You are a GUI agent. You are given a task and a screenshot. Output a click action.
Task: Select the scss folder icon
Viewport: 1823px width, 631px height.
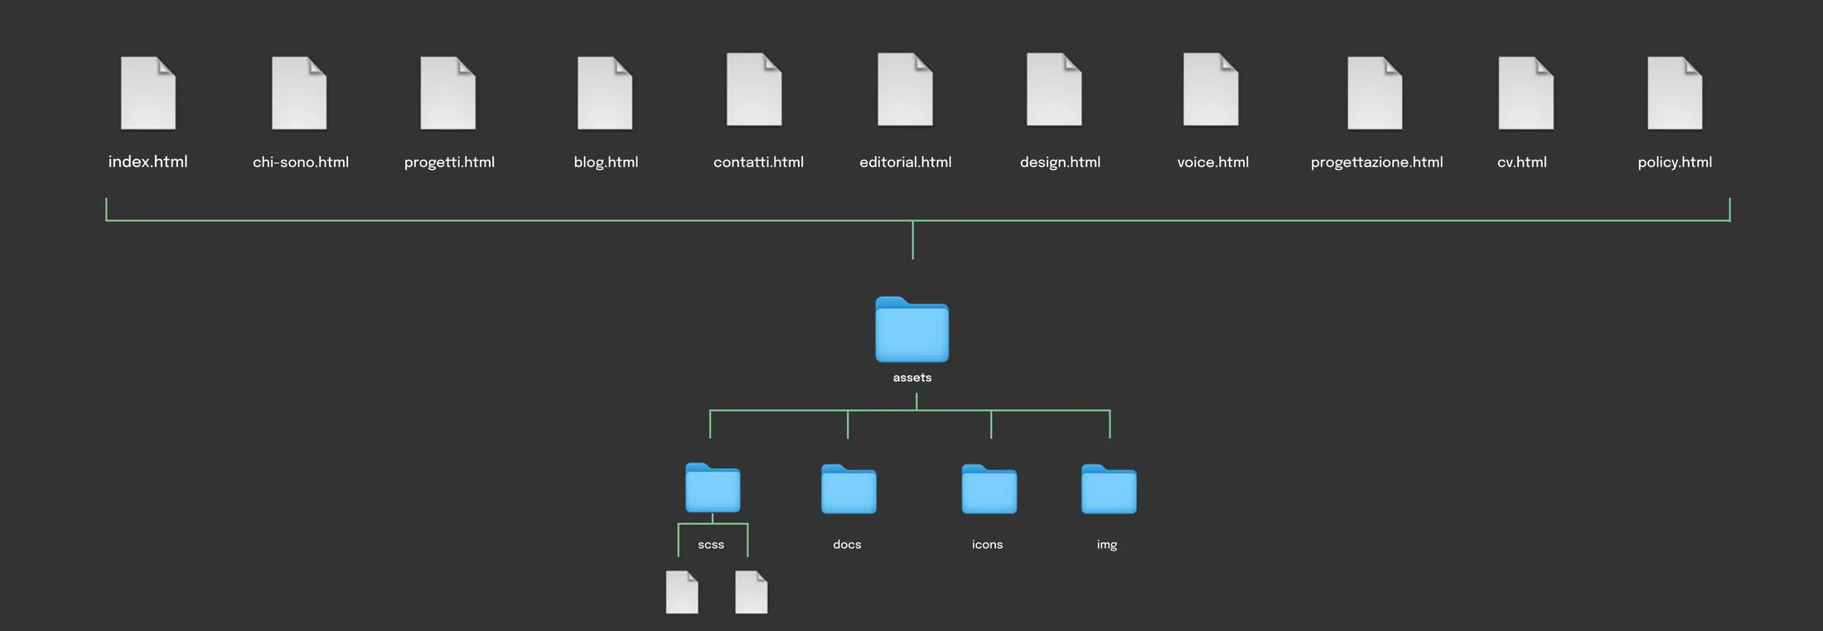[713, 488]
